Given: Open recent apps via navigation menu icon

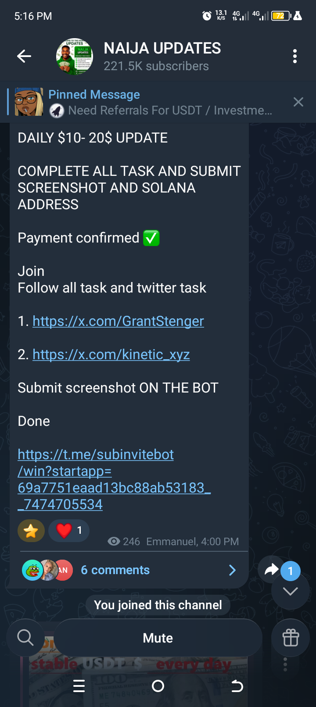Looking at the screenshot, I should pyautogui.click(x=79, y=686).
